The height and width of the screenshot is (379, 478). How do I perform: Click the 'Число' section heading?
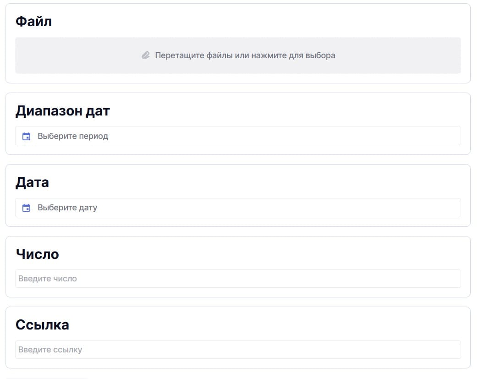click(x=37, y=254)
